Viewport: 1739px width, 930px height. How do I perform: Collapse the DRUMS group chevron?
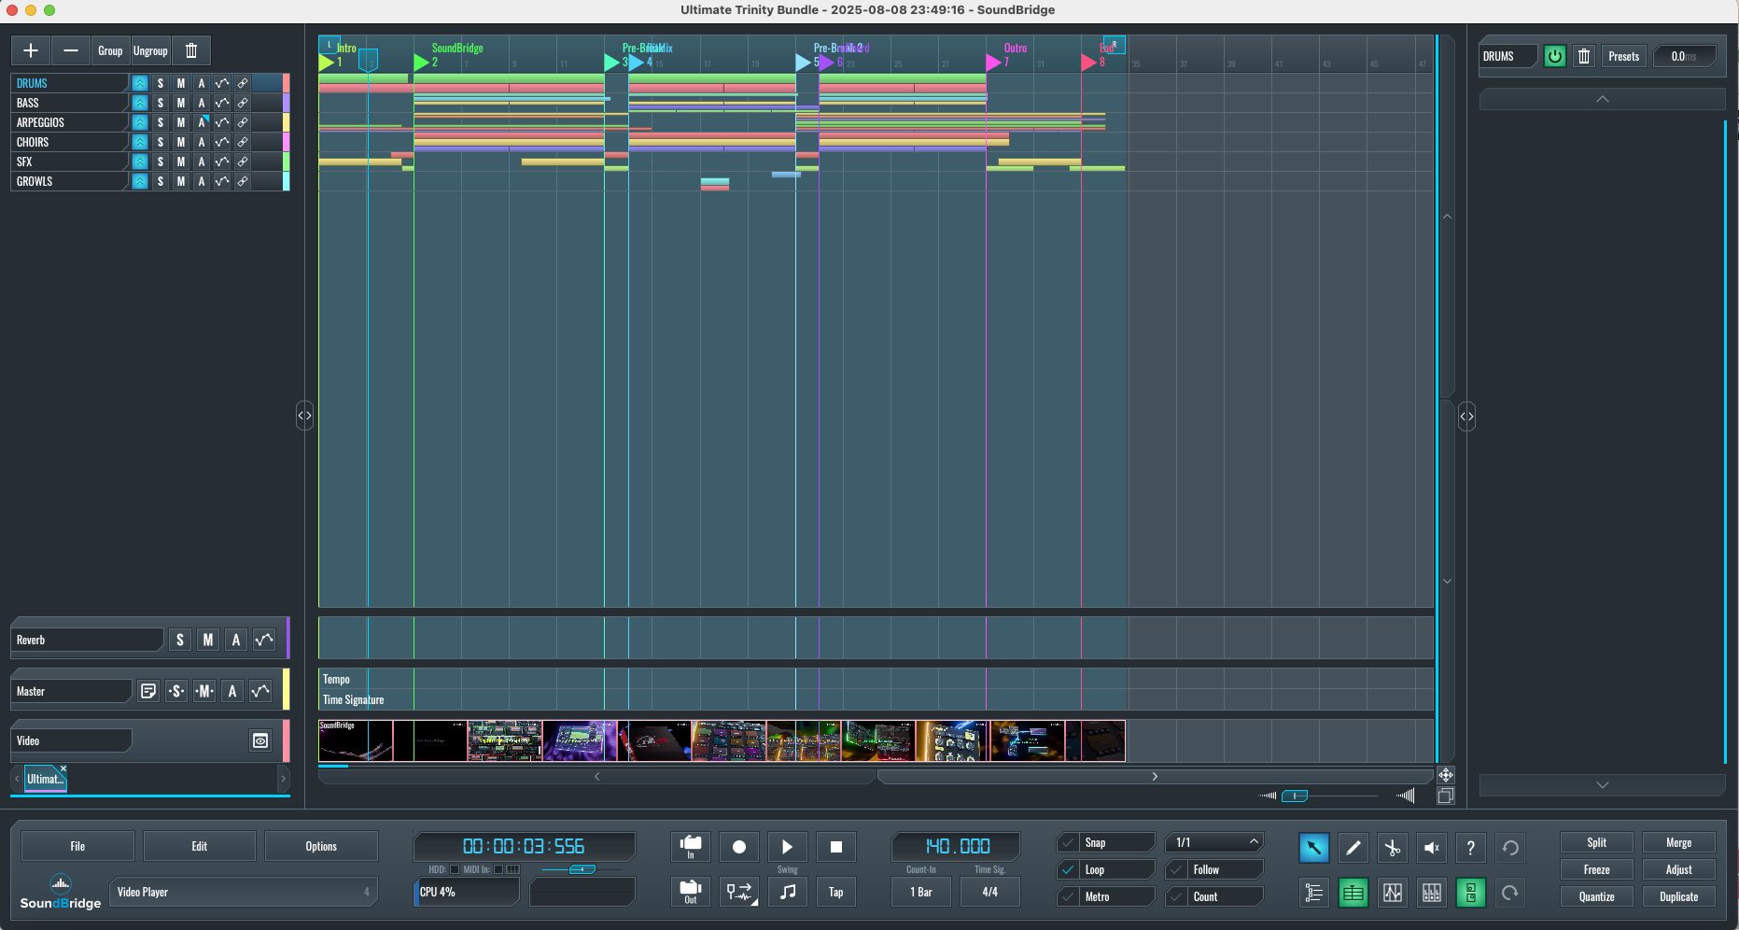point(139,83)
